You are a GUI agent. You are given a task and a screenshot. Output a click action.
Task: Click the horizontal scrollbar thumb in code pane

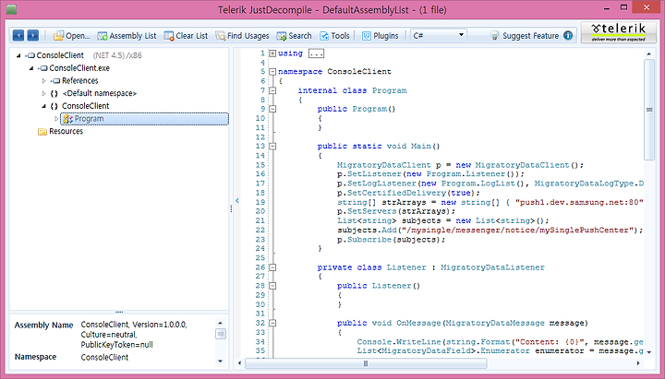(x=366, y=363)
